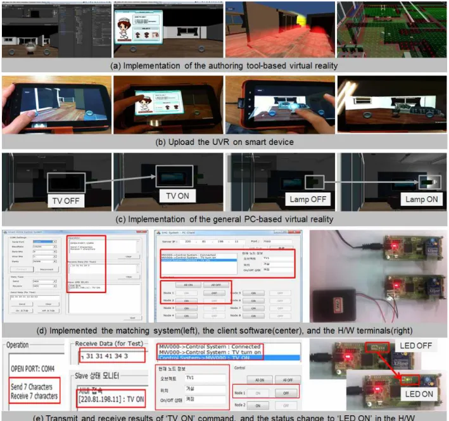Close the Smart Home Control System window

[x=142, y=232]
